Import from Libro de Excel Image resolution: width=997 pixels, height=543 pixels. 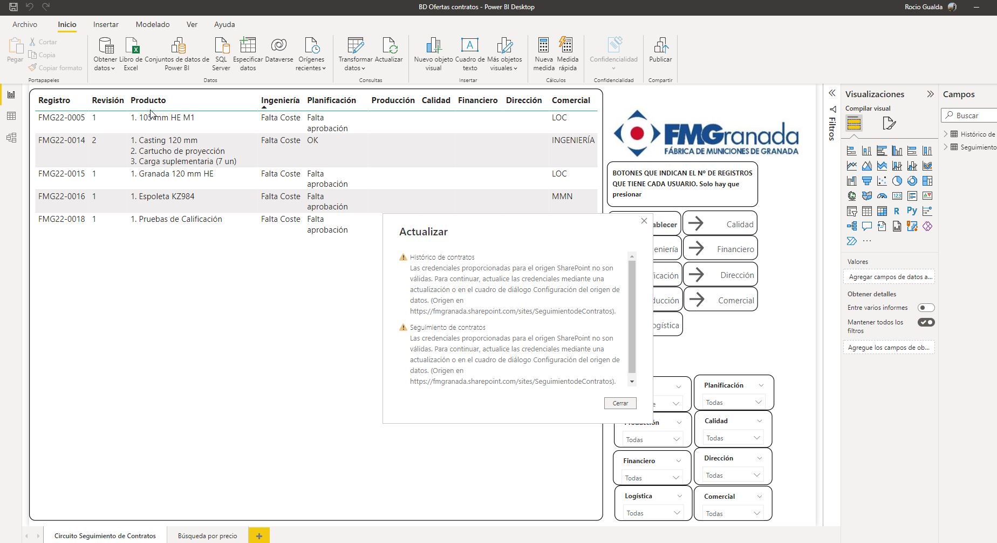pyautogui.click(x=131, y=54)
